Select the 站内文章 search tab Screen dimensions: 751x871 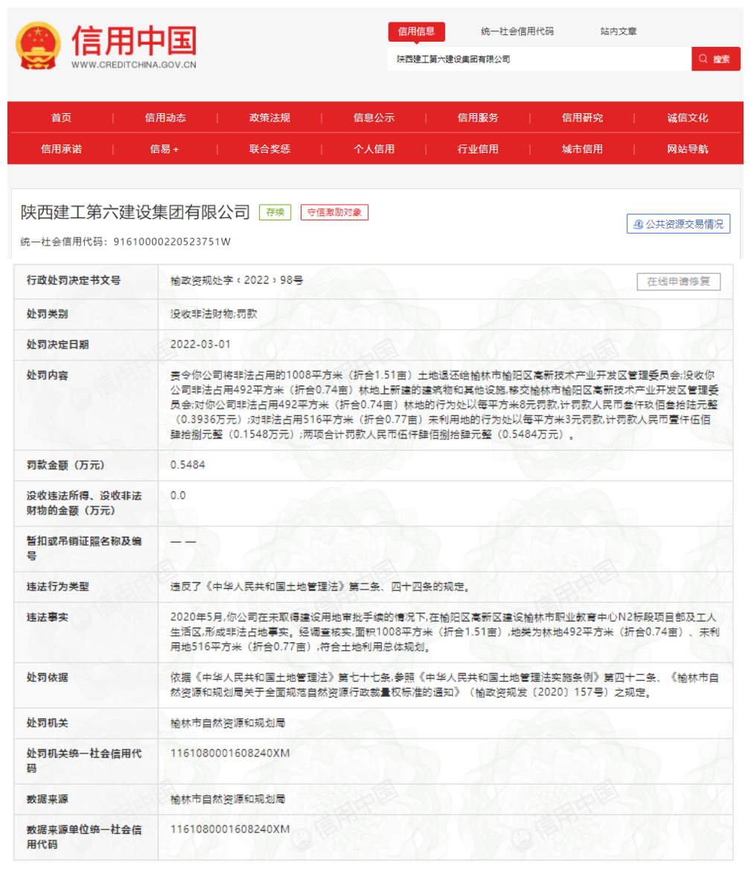point(619,32)
